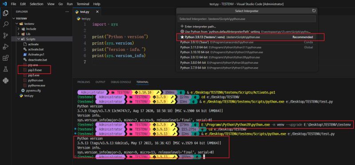355x165 pixels.
Task: Open the Edit menu
Action: [x=23, y=4]
